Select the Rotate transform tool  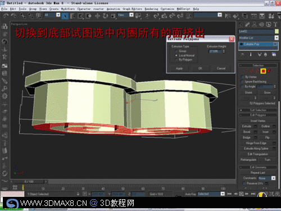tap(105, 16)
